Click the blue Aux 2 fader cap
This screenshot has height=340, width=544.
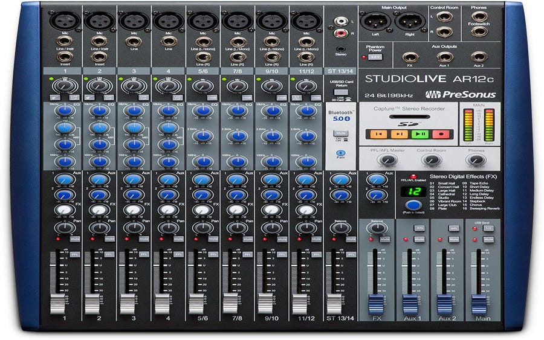(x=444, y=304)
